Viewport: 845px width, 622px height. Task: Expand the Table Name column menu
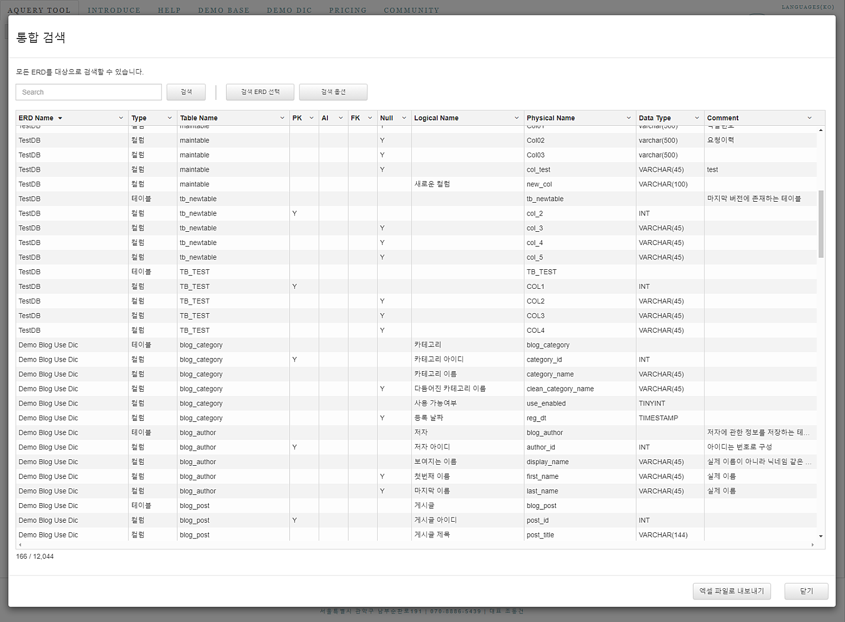[x=282, y=118]
